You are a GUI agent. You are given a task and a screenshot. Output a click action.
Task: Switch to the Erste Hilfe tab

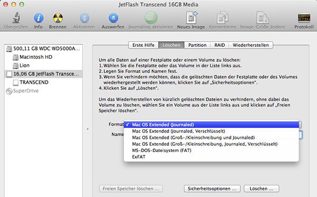click(x=143, y=45)
